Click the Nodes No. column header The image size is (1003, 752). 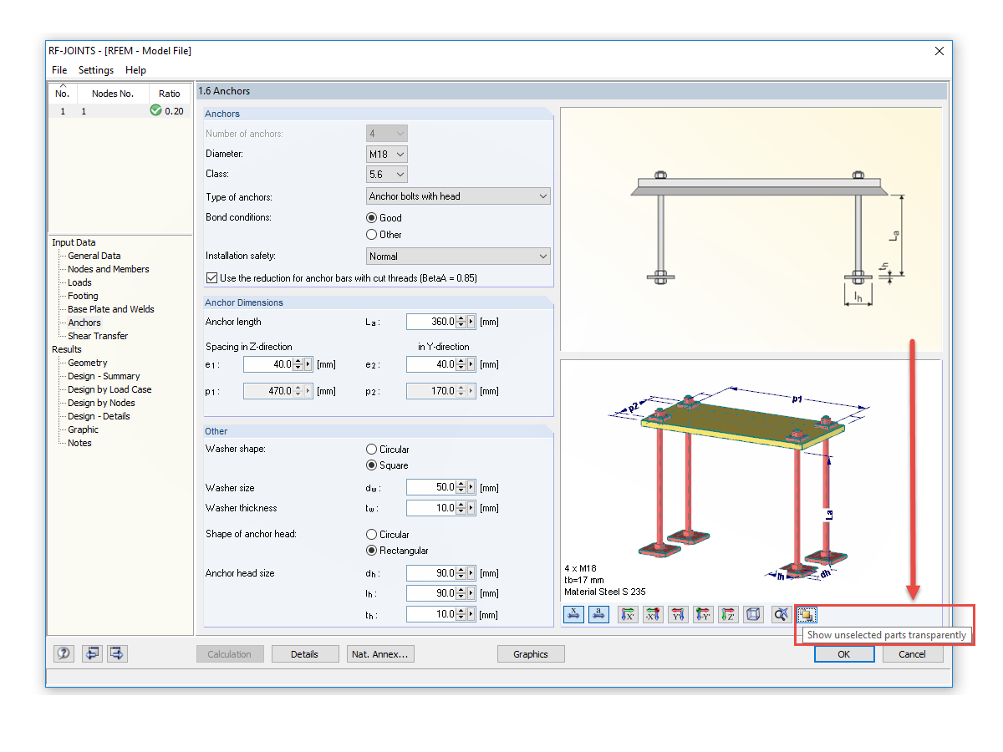coord(113,94)
